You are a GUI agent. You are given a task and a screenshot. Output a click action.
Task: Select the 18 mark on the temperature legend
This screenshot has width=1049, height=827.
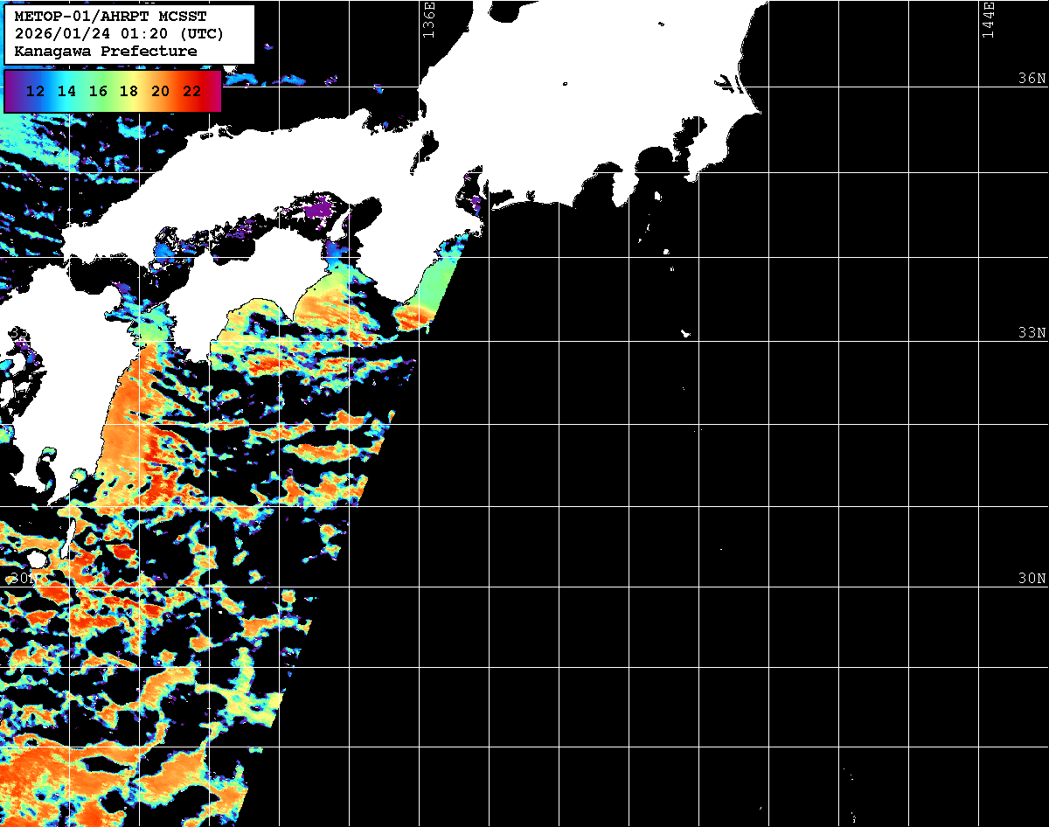pyautogui.click(x=129, y=91)
